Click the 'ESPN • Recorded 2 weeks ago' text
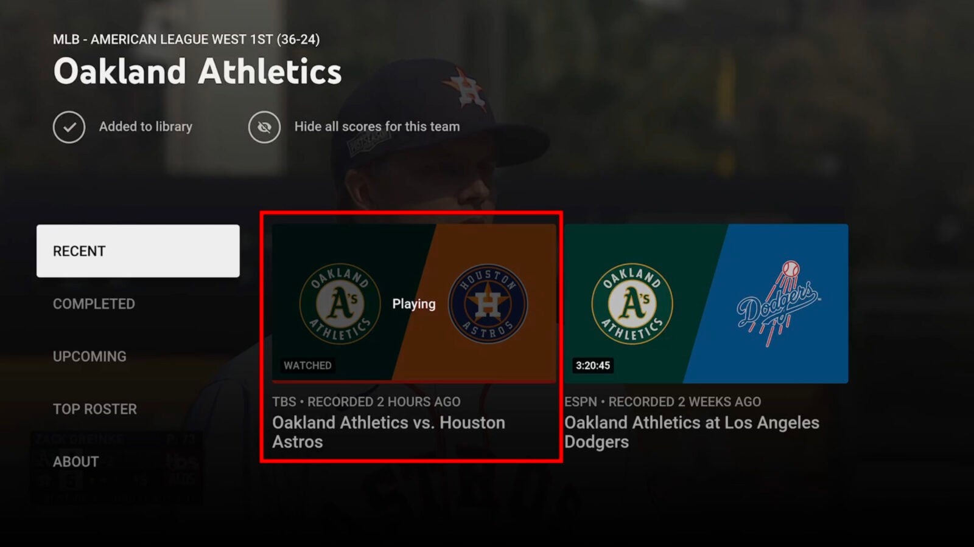The width and height of the screenshot is (974, 547). [x=662, y=402]
